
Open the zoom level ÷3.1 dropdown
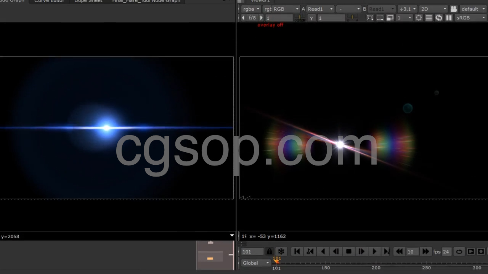point(407,9)
